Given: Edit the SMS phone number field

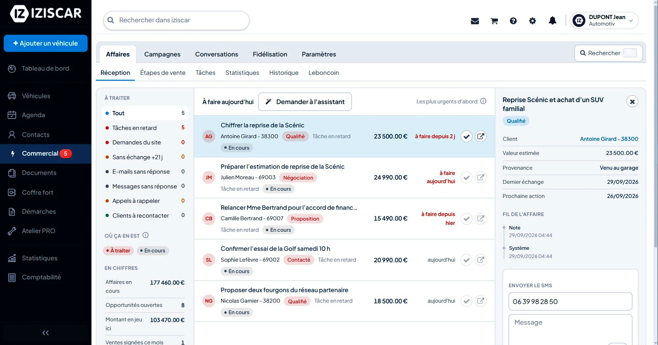Looking at the screenshot, I should pyautogui.click(x=570, y=302).
